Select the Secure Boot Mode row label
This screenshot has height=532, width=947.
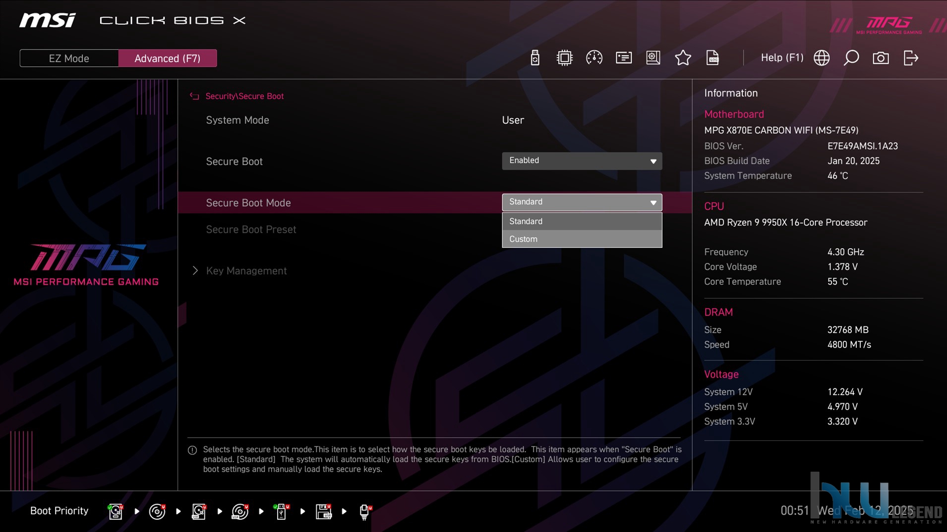248,203
